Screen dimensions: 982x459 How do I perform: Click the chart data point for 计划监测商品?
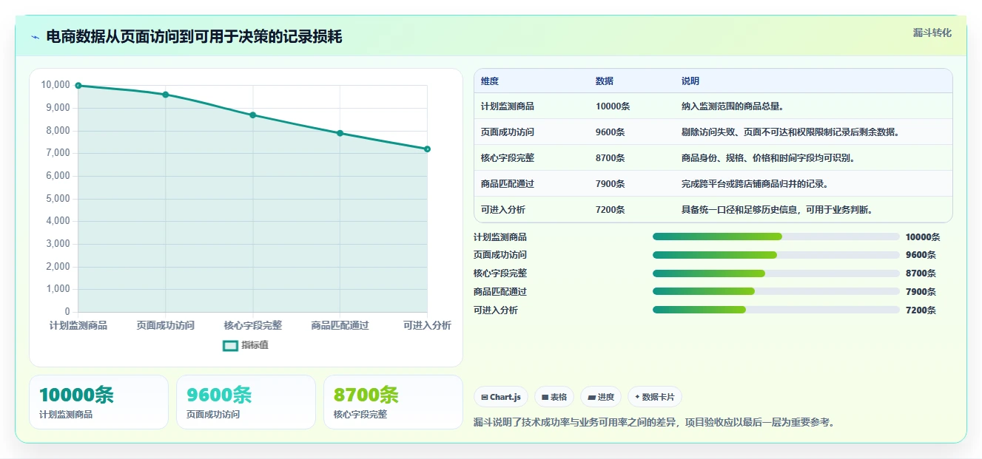78,86
